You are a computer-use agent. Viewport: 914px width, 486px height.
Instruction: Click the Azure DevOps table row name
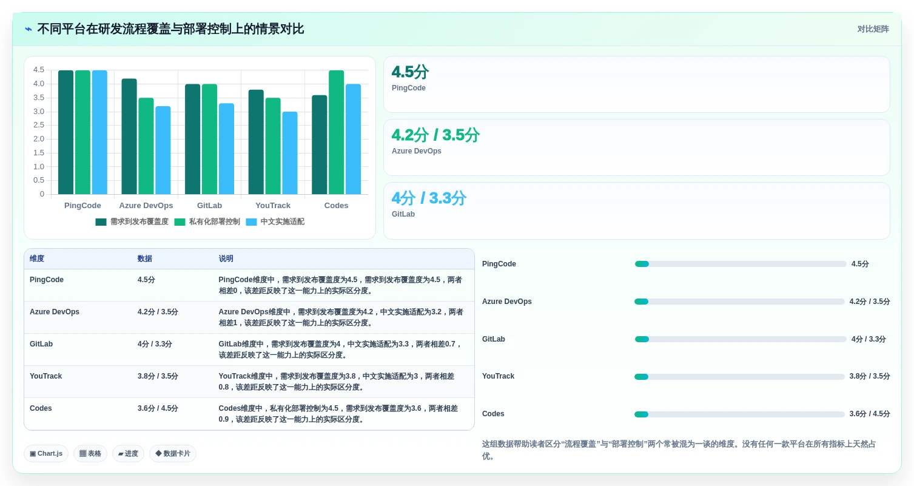55,312
